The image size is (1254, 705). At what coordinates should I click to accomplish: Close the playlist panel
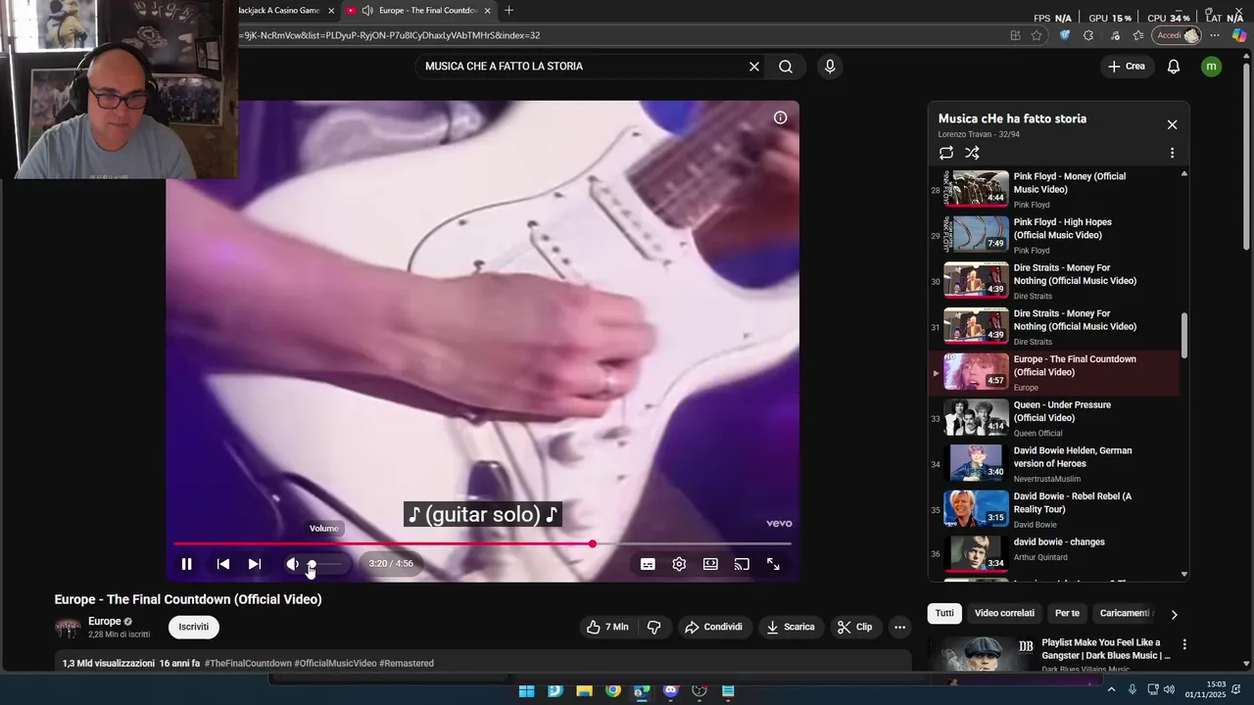(1172, 124)
